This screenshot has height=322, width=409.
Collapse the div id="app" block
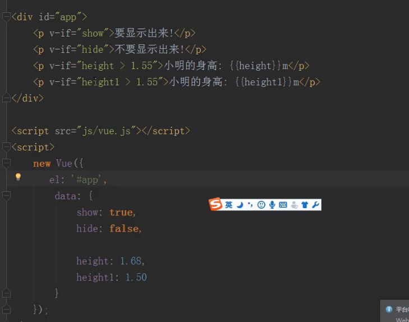tap(6, 17)
